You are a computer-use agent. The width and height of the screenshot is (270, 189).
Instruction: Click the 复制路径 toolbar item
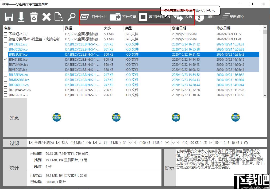pos(232,17)
